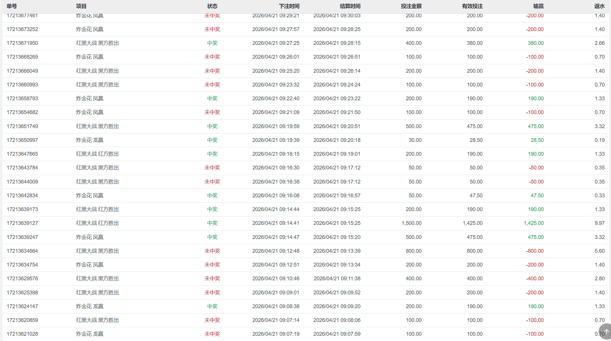Click the 投注金额 column header

point(411,6)
